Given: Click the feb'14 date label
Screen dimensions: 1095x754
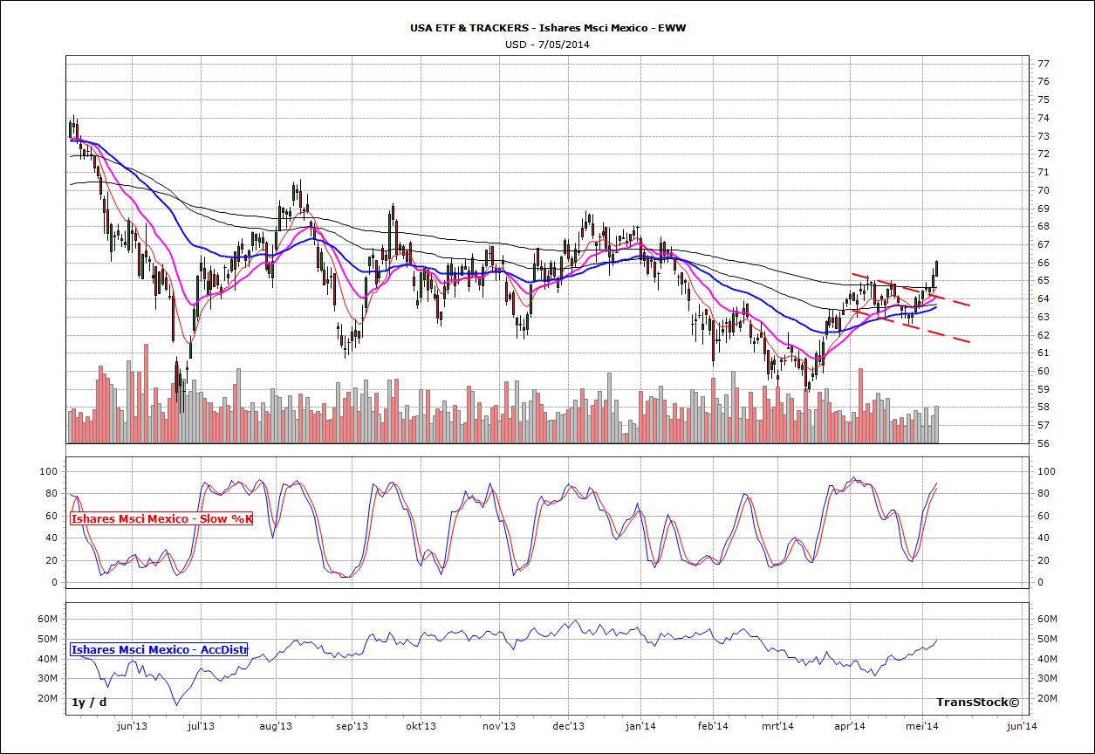Looking at the screenshot, I should pyautogui.click(x=714, y=725).
